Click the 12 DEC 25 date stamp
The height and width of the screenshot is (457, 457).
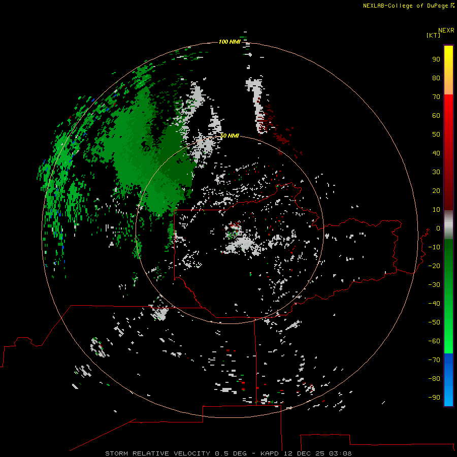coord(304,453)
